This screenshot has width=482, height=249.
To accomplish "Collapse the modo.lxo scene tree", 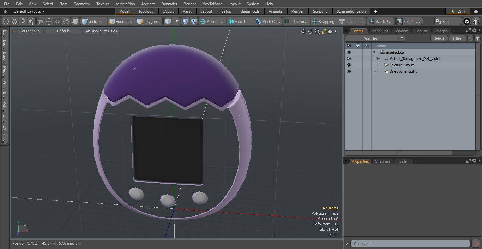I will pos(374,52).
